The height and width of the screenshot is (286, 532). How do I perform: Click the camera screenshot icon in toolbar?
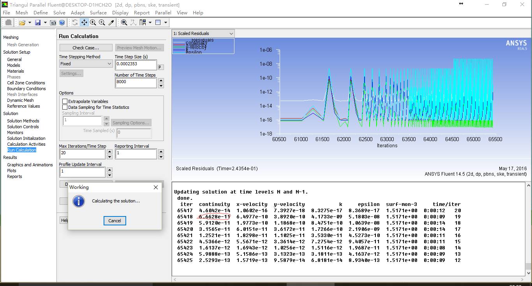pos(53,23)
